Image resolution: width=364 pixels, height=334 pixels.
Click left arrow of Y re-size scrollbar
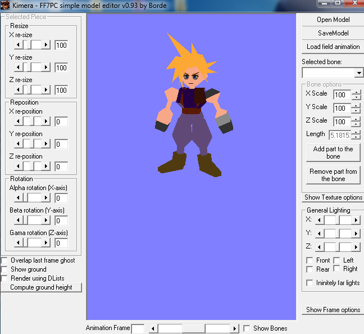click(x=19, y=67)
